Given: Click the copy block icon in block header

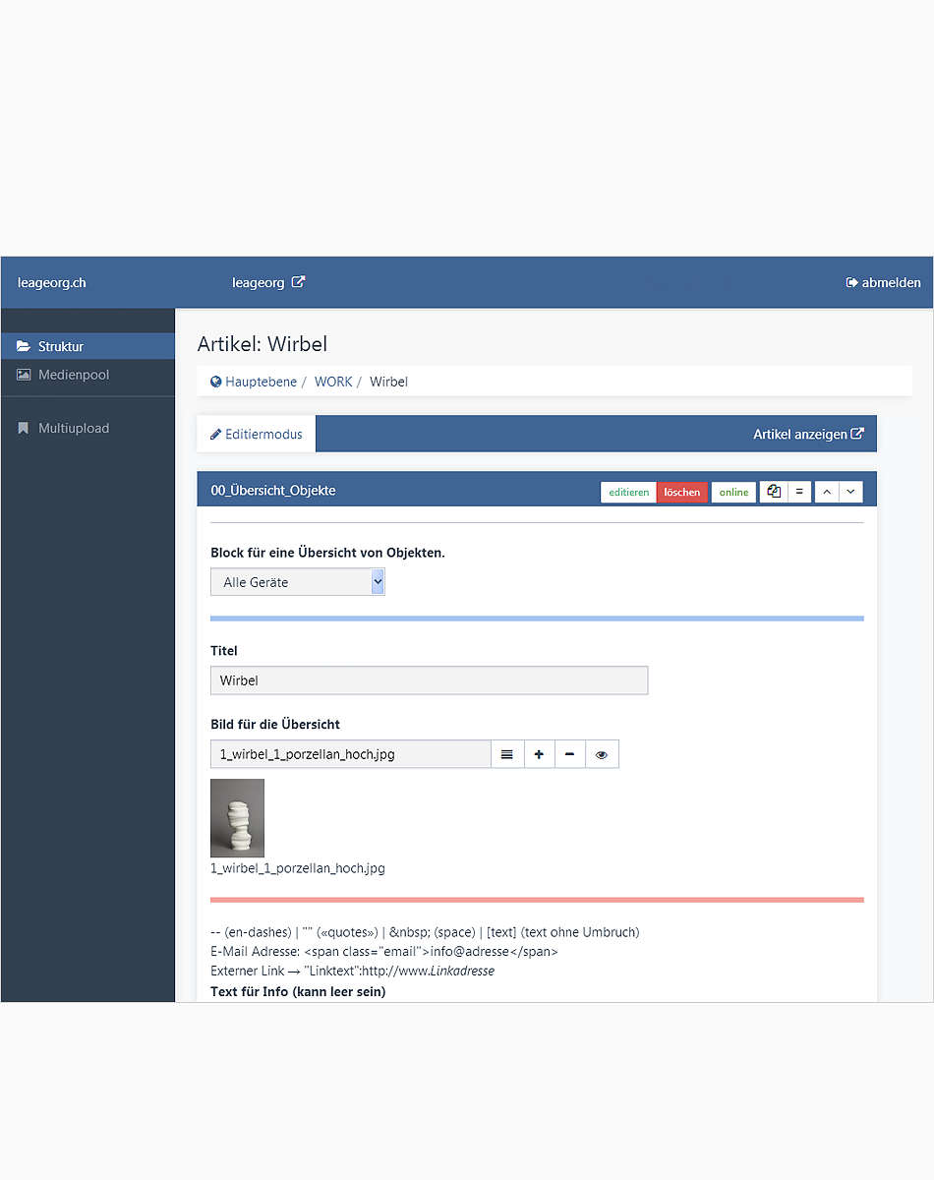Looking at the screenshot, I should click(774, 492).
